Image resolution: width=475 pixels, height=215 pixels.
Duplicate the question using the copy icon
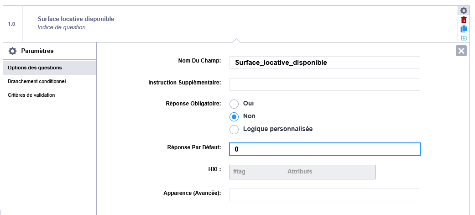point(464,29)
